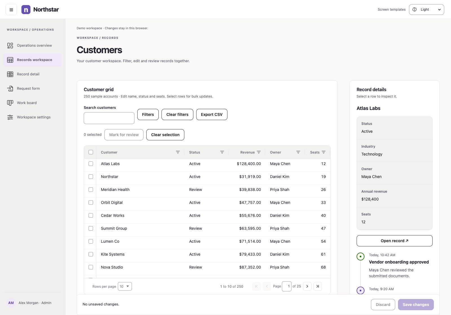Click the AM user avatar
451x315 pixels.
(x=11, y=303)
